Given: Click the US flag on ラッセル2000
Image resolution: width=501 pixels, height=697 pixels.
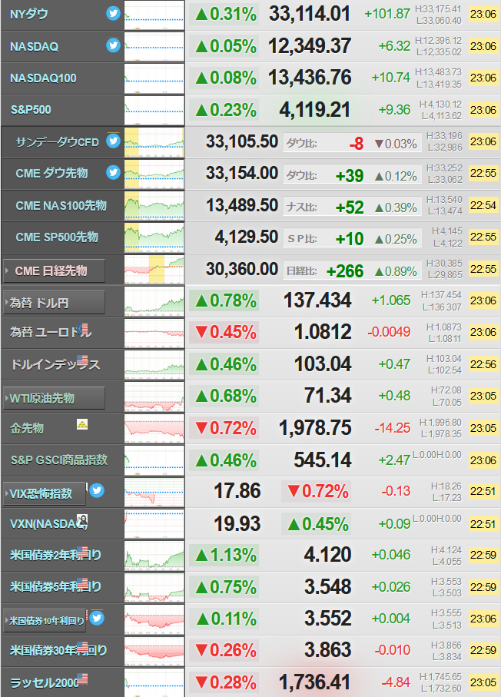Looking at the screenshot, I should tap(82, 679).
